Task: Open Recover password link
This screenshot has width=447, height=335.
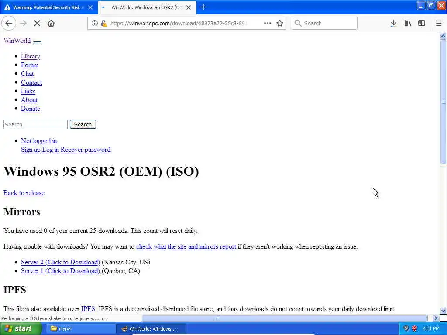Action: (x=86, y=150)
